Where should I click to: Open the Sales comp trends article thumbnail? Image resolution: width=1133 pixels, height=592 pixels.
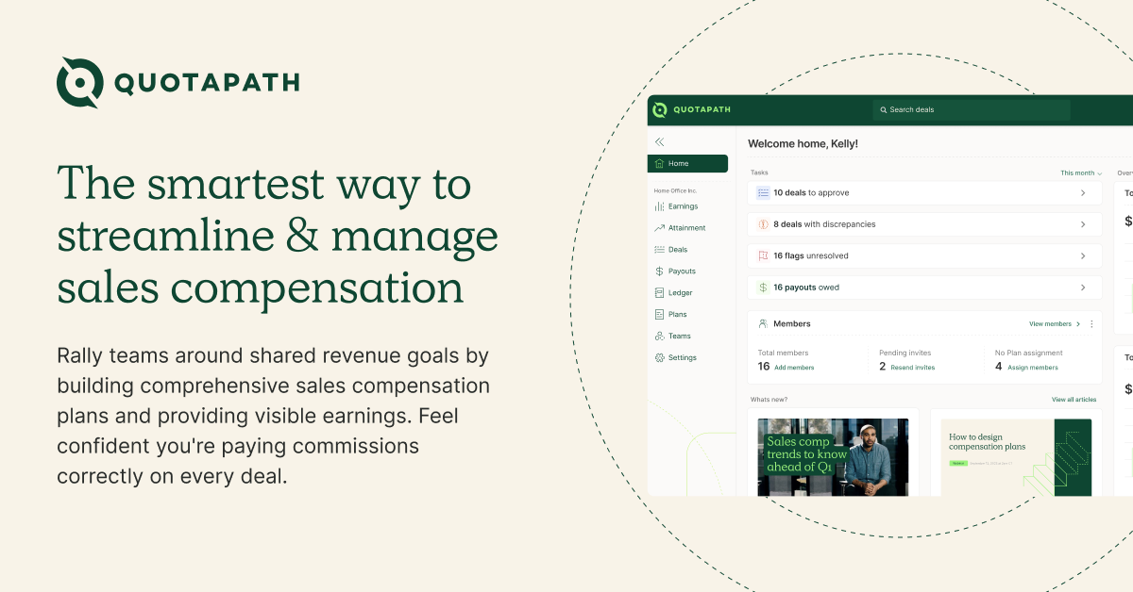pyautogui.click(x=834, y=457)
